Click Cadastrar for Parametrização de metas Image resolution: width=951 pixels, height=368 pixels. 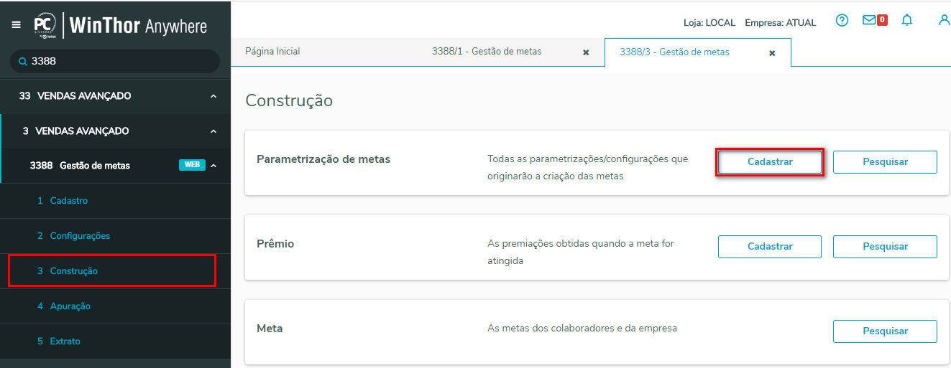point(770,162)
